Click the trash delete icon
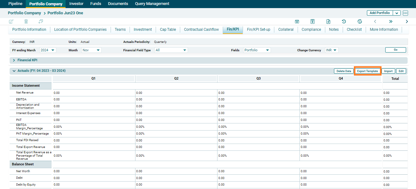Viewport: 416px width, 189px height. click(x=26, y=21)
